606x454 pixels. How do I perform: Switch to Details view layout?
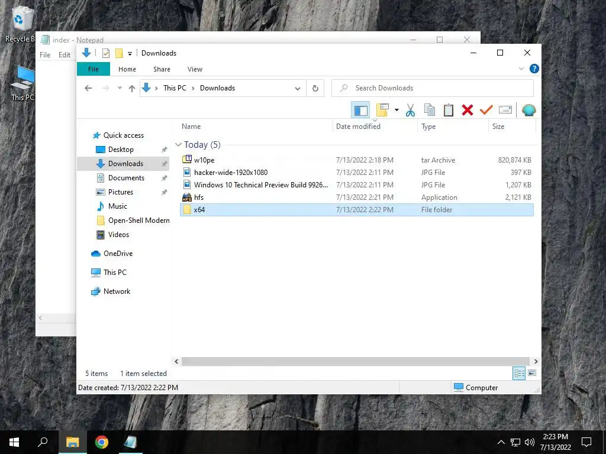point(519,374)
